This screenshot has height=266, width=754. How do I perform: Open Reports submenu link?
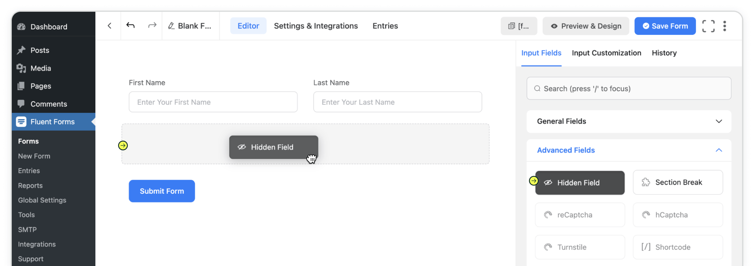(30, 186)
